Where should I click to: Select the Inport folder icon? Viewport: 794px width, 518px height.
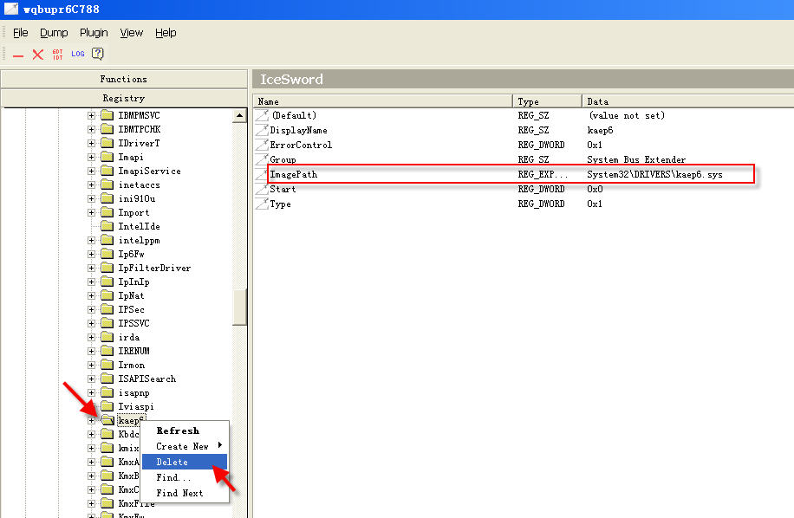[107, 212]
